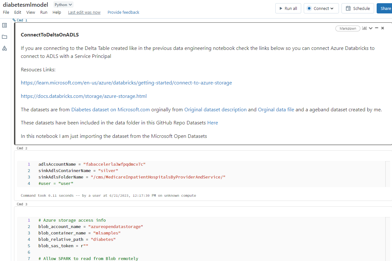Expand the Cmd 1 cell actions chevron
Viewport: 392px width, 261px height.
point(371,28)
